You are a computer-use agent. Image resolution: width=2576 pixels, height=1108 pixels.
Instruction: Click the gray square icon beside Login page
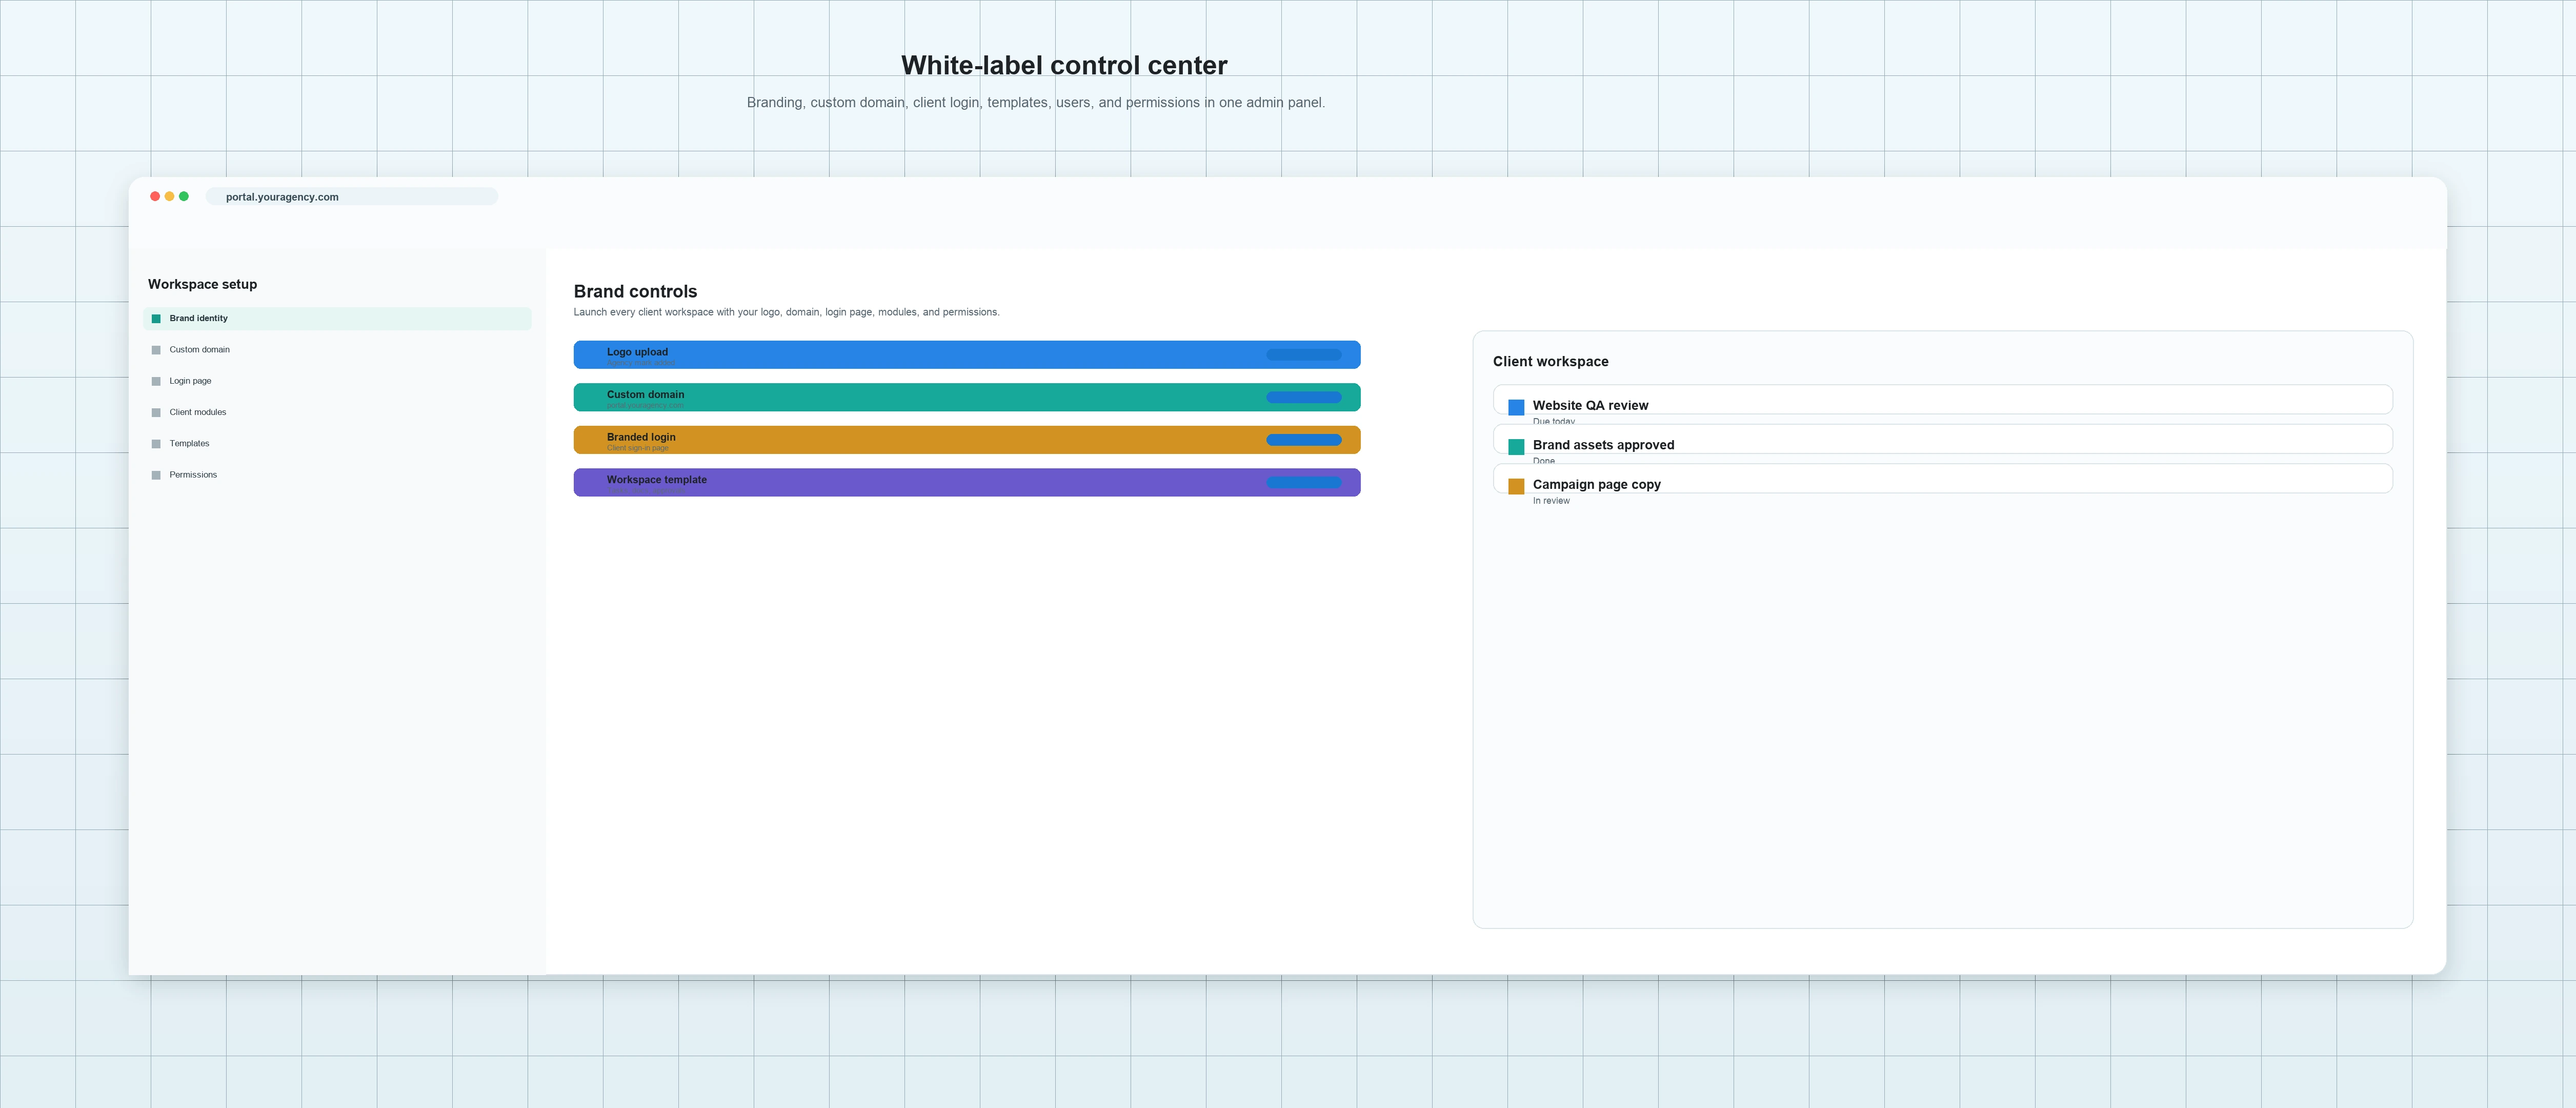156,381
